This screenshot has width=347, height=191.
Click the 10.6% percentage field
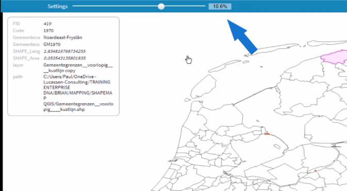(220, 6)
